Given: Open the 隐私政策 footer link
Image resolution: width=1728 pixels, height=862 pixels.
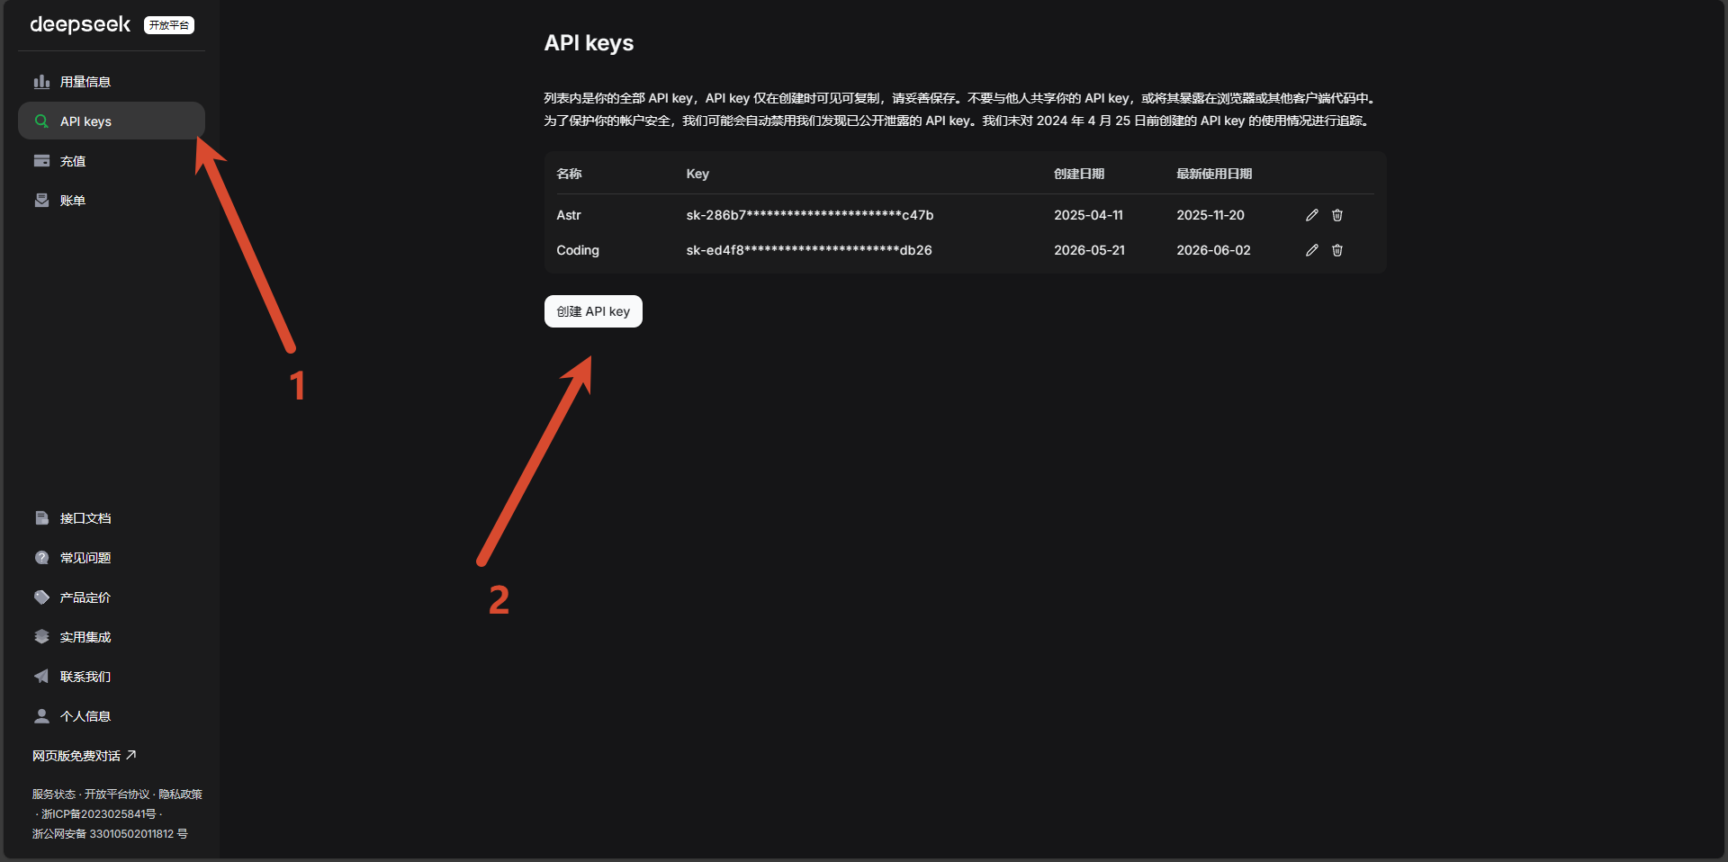Looking at the screenshot, I should (x=180, y=795).
